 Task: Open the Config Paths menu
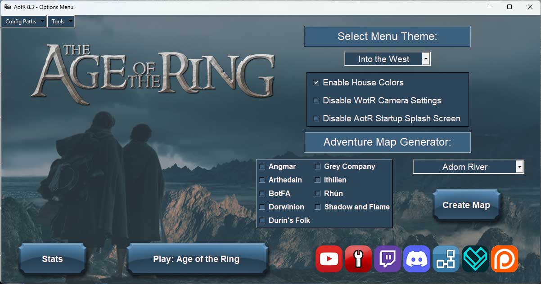[24, 22]
